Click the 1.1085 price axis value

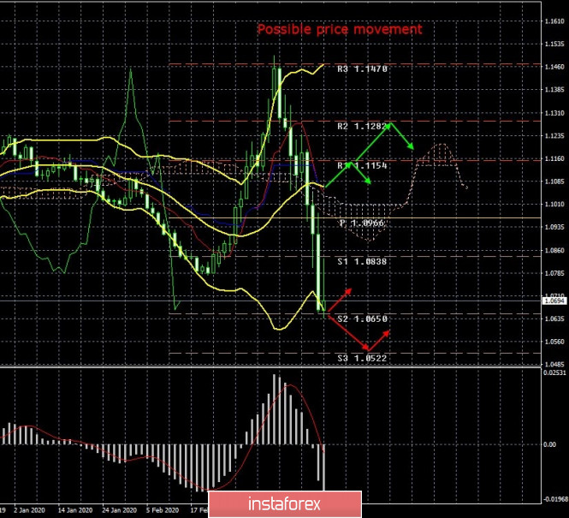(x=554, y=182)
